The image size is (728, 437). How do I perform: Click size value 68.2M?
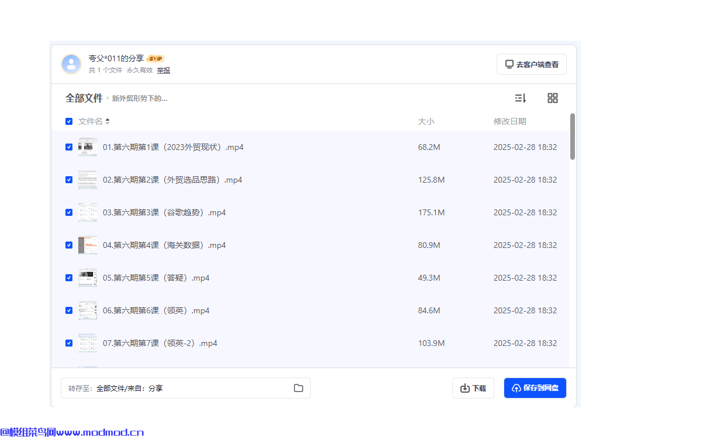(429, 147)
